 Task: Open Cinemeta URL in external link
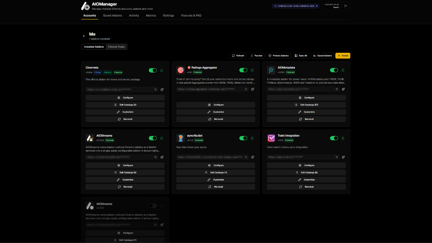[x=162, y=89]
